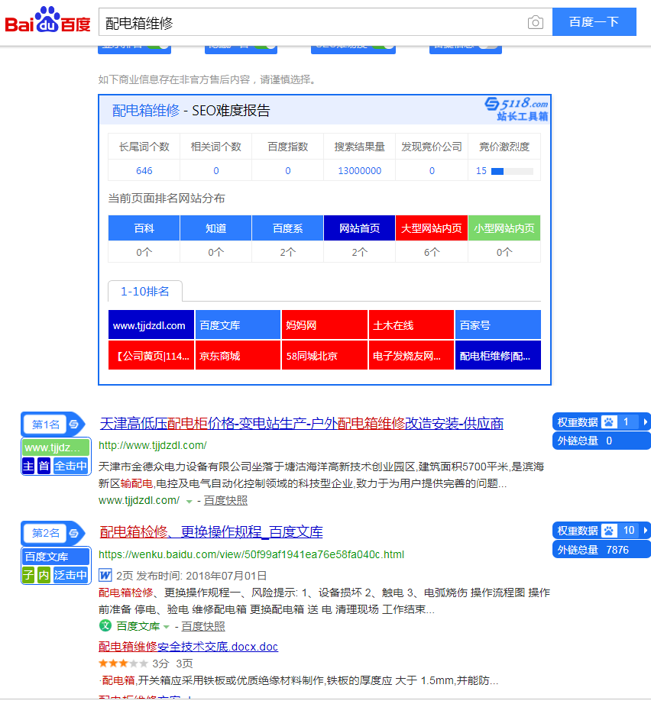This screenshot has height=704, width=651.
Task: Click the blue 百度文库 badge under 第2名
Action: tap(55, 557)
